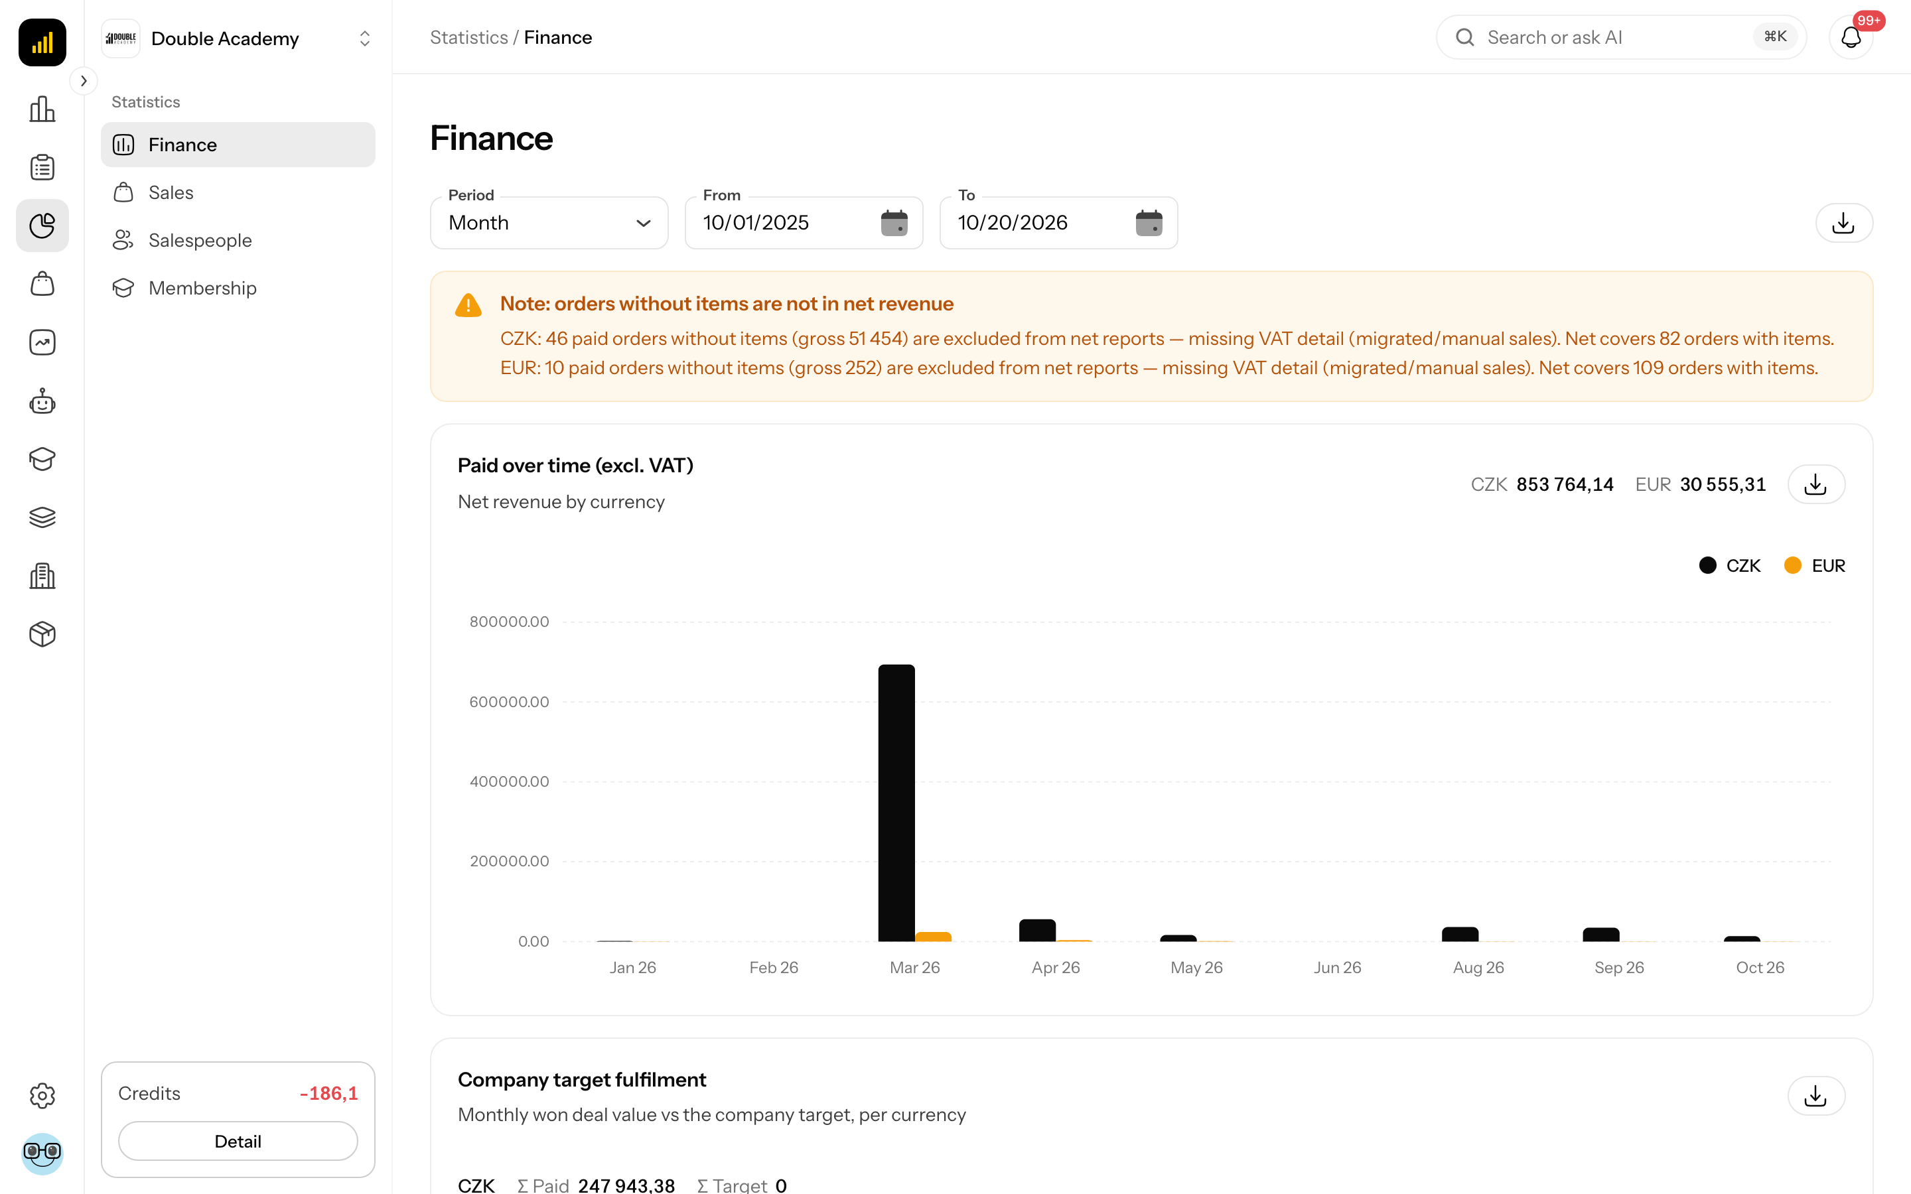The width and height of the screenshot is (1911, 1194).
Task: Open the bar chart dashboard icon in the rail
Action: [x=42, y=109]
